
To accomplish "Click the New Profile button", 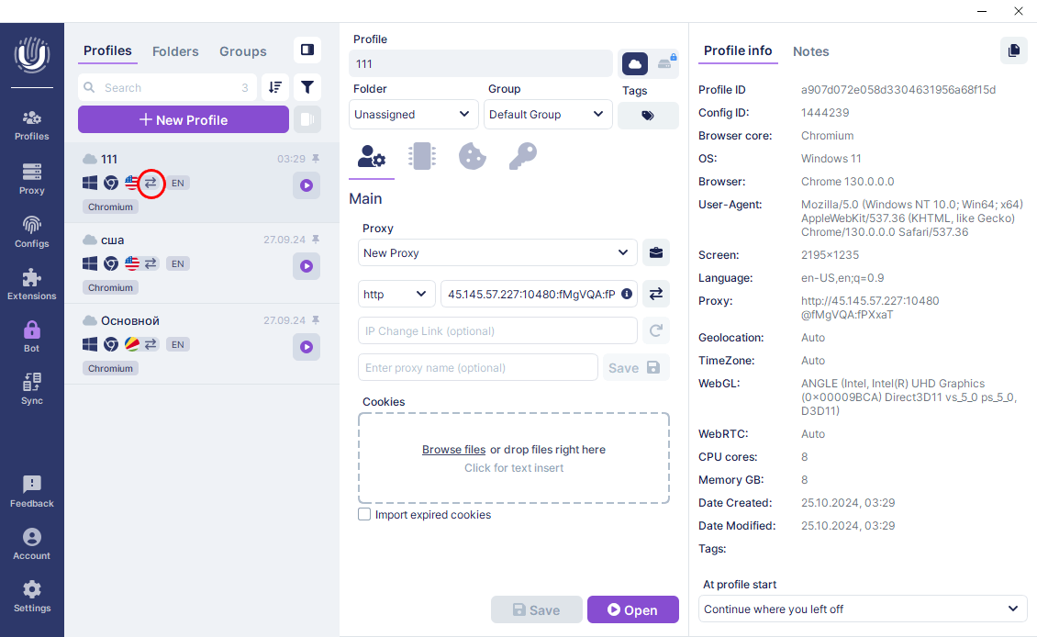I will pyautogui.click(x=184, y=119).
